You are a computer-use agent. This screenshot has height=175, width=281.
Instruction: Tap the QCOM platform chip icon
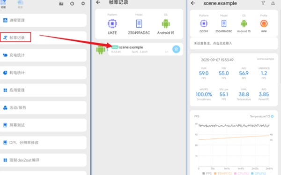click(204, 23)
